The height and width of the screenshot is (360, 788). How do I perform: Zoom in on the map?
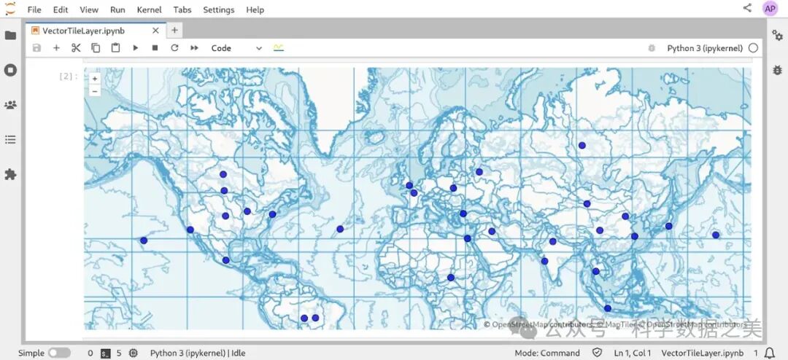95,79
